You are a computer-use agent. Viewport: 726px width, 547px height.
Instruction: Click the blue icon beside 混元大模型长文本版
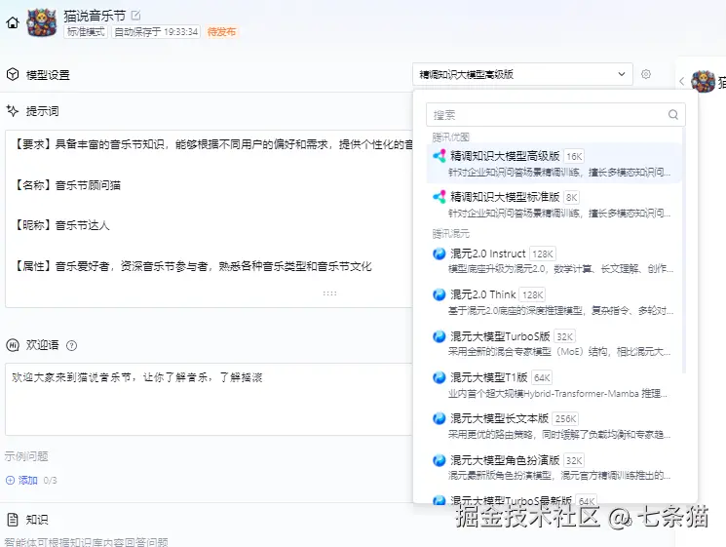tap(439, 419)
